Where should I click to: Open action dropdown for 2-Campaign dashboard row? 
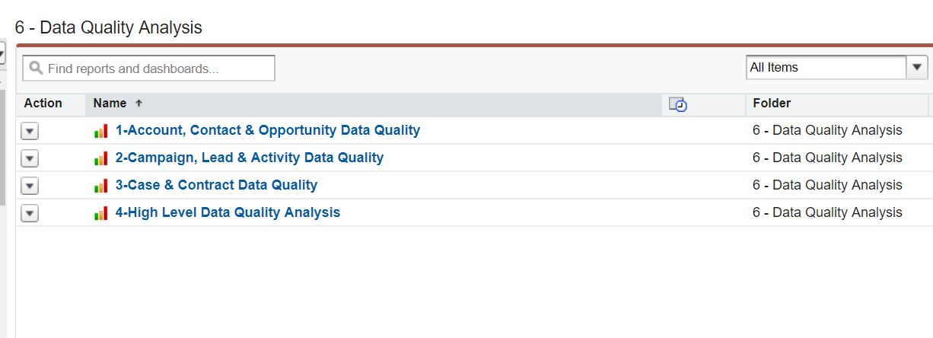[x=29, y=158]
